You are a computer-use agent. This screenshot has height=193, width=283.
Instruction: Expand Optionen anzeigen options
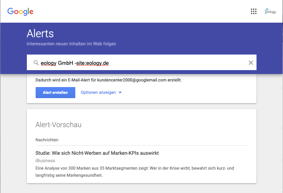101,92
